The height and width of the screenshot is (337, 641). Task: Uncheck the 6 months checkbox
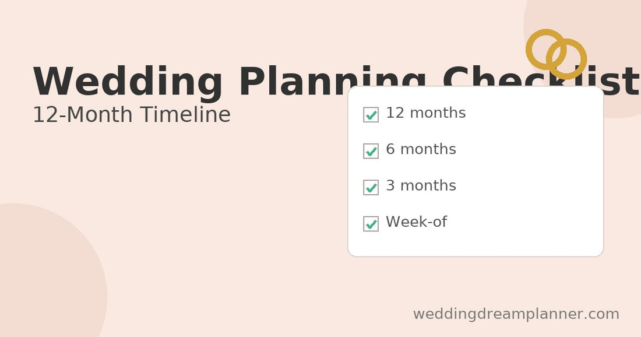pos(371,151)
